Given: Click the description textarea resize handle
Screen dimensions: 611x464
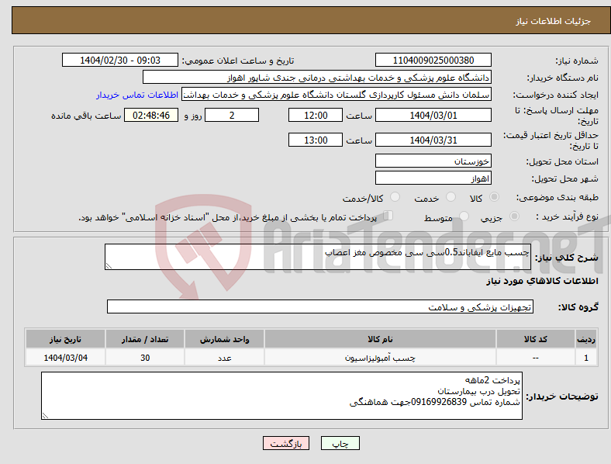Looking at the screenshot, I should coord(109,266).
